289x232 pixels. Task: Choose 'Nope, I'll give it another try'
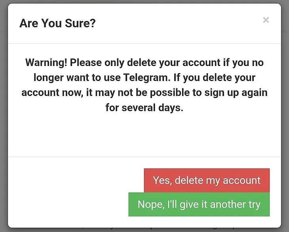[x=199, y=205]
